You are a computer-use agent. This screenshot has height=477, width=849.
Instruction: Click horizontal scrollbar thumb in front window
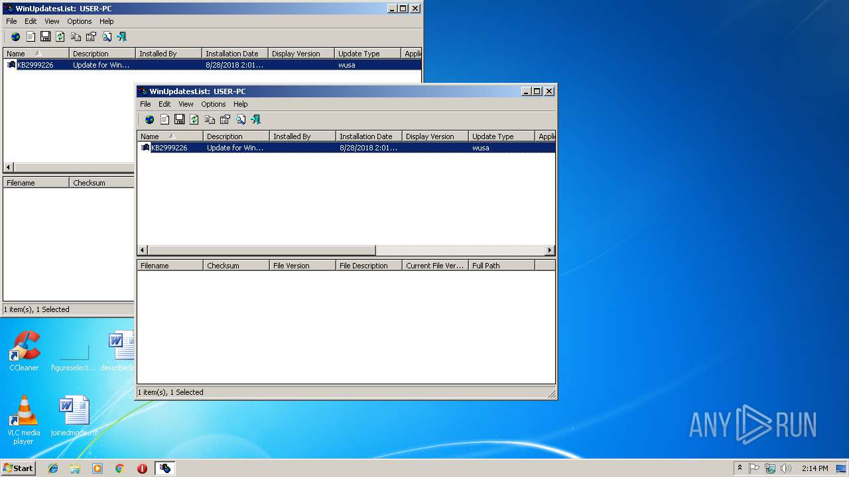click(261, 250)
